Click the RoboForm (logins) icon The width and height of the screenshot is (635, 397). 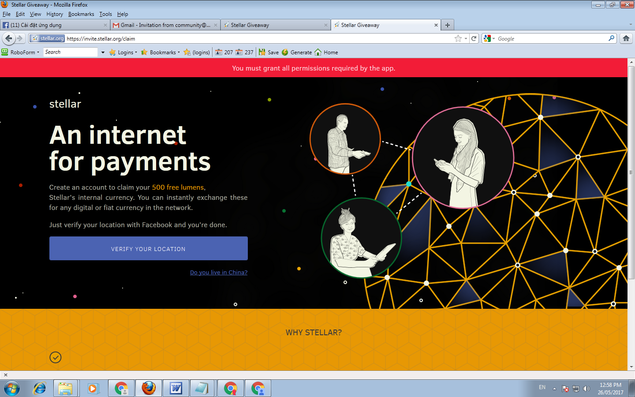coord(197,52)
